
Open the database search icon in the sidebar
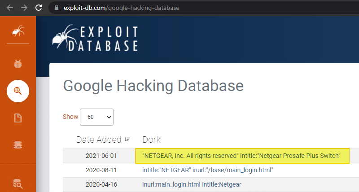coord(18,183)
